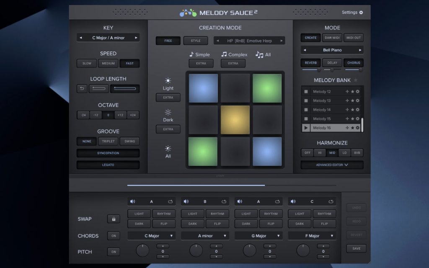Click the move icon on Melody 13
This screenshot has height=268, width=429.
click(347, 100)
